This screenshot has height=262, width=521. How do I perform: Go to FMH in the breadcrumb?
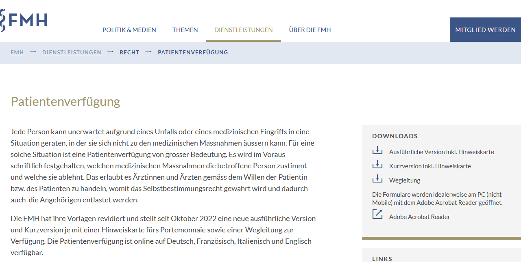(x=17, y=52)
